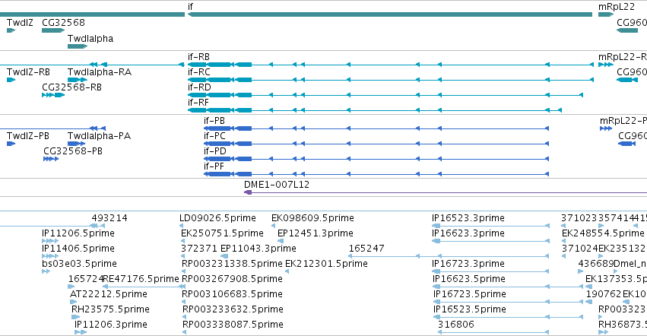Click the mRpL22 gene label
Screen dimensions: 647x336
pos(617,7)
